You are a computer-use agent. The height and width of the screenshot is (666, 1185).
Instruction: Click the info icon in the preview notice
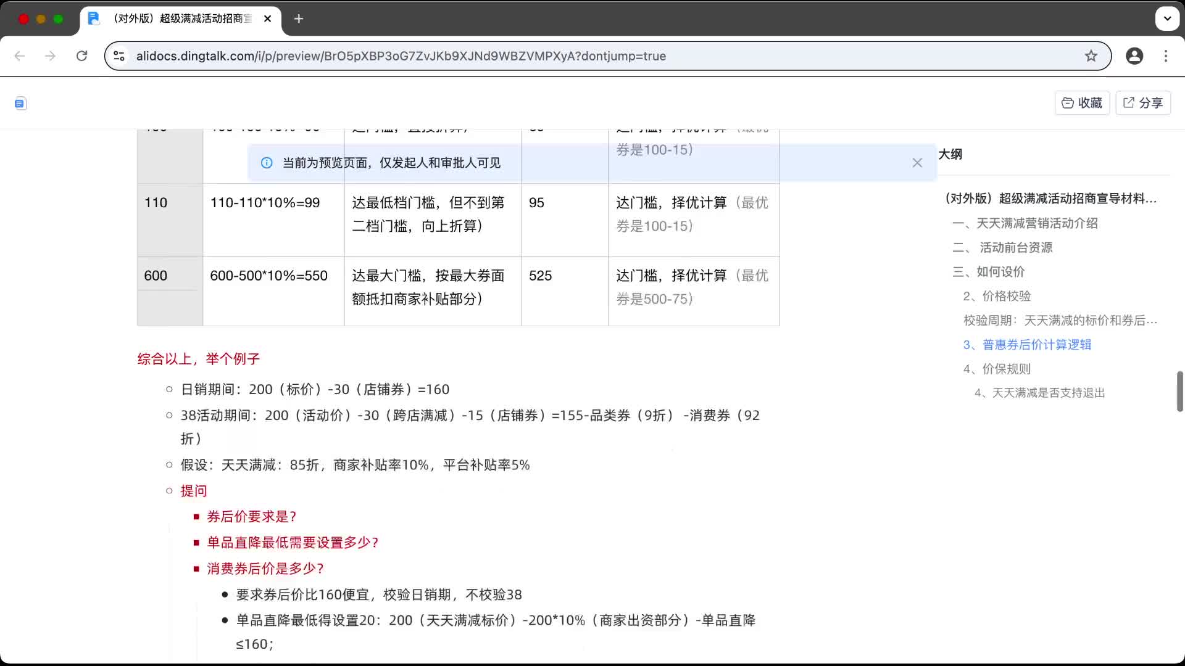point(266,162)
